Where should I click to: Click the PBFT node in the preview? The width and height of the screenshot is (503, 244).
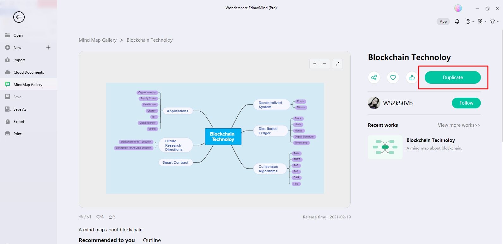(297, 159)
